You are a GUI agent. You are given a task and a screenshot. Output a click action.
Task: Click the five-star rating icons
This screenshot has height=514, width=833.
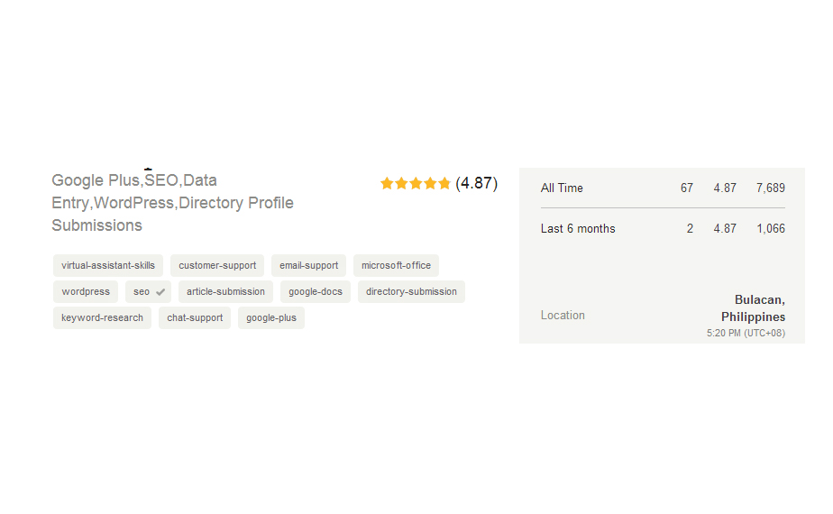pyautogui.click(x=415, y=183)
